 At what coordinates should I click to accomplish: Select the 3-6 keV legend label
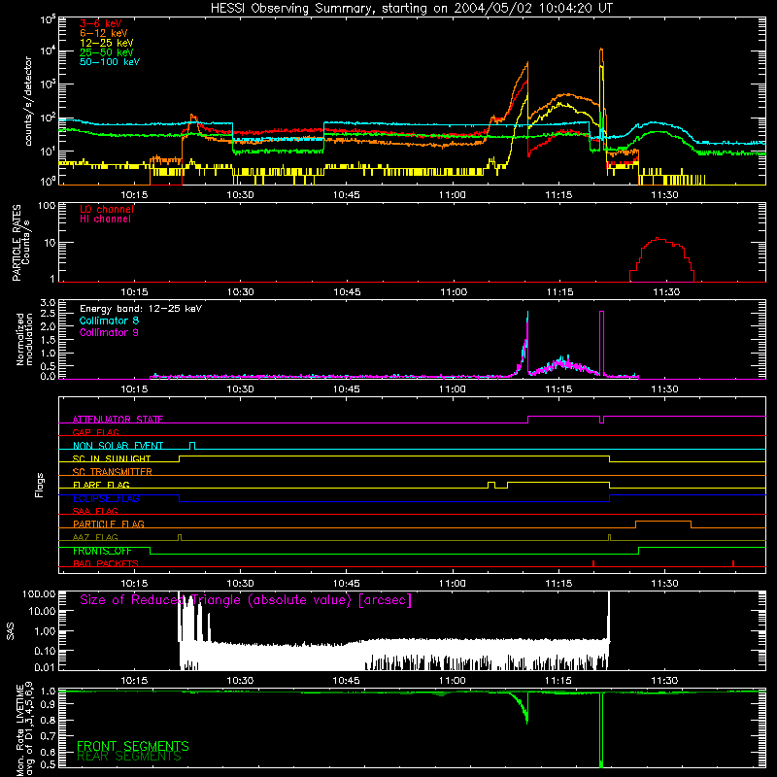pos(100,23)
